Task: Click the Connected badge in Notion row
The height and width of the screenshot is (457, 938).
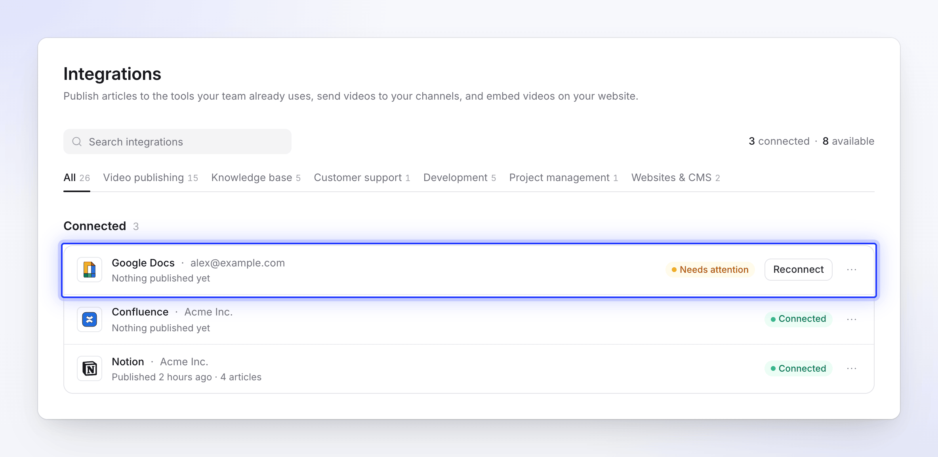Action: (799, 368)
